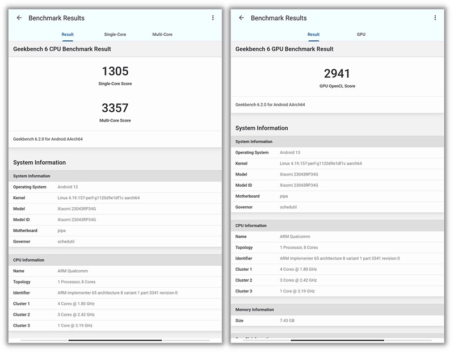Click the GPU OpenCL Score label
This screenshot has height=352, width=454.
[x=337, y=86]
